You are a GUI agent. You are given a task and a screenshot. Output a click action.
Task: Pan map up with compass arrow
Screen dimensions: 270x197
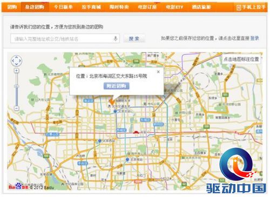coord(16,57)
